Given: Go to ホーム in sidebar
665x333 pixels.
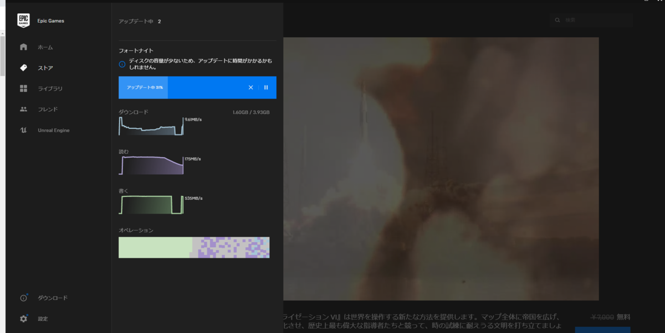Looking at the screenshot, I should (45, 48).
